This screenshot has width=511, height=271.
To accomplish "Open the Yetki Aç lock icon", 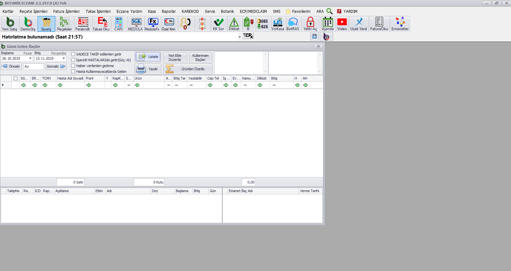I will pos(310,24).
